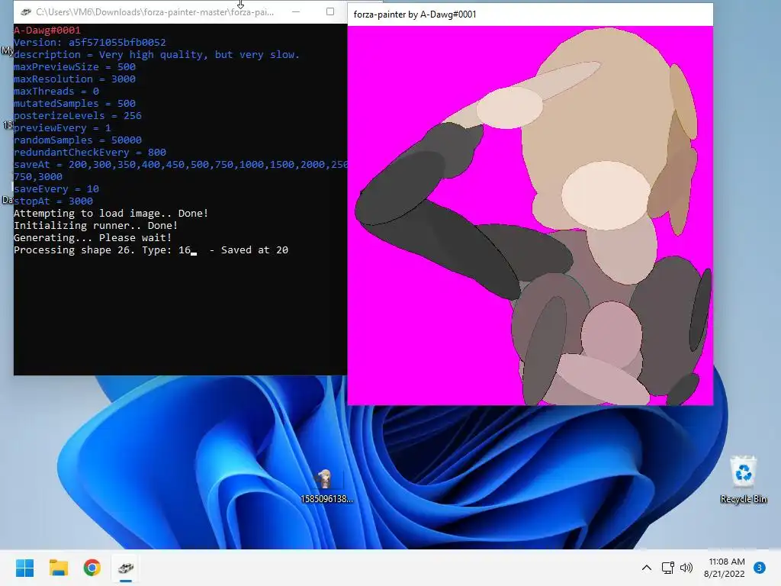This screenshot has height=586, width=781.
Task: Open File Explorer from the taskbar
Action: pyautogui.click(x=58, y=568)
